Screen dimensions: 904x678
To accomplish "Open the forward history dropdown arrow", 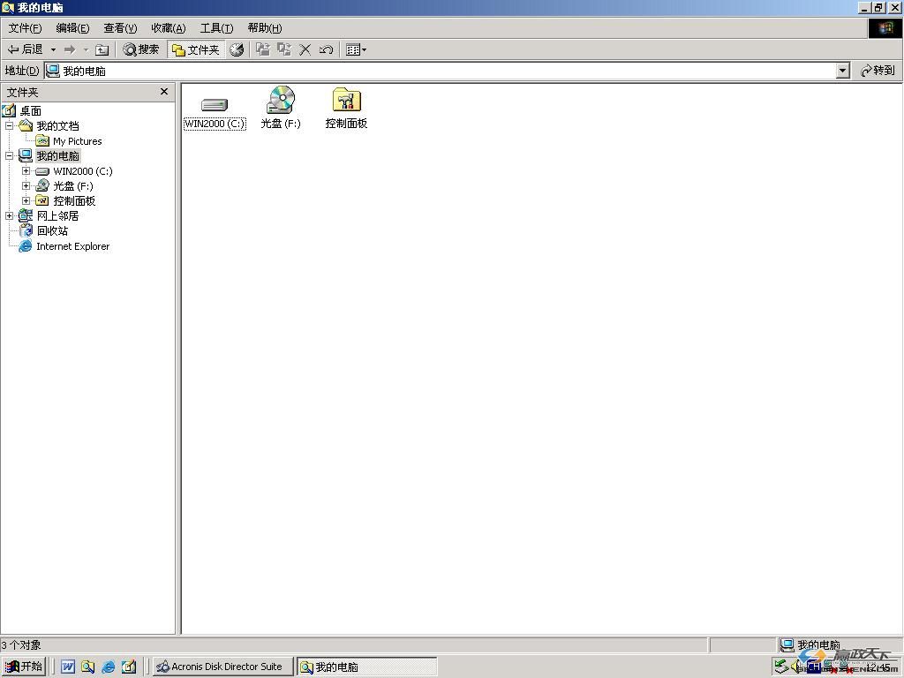I will (x=86, y=49).
